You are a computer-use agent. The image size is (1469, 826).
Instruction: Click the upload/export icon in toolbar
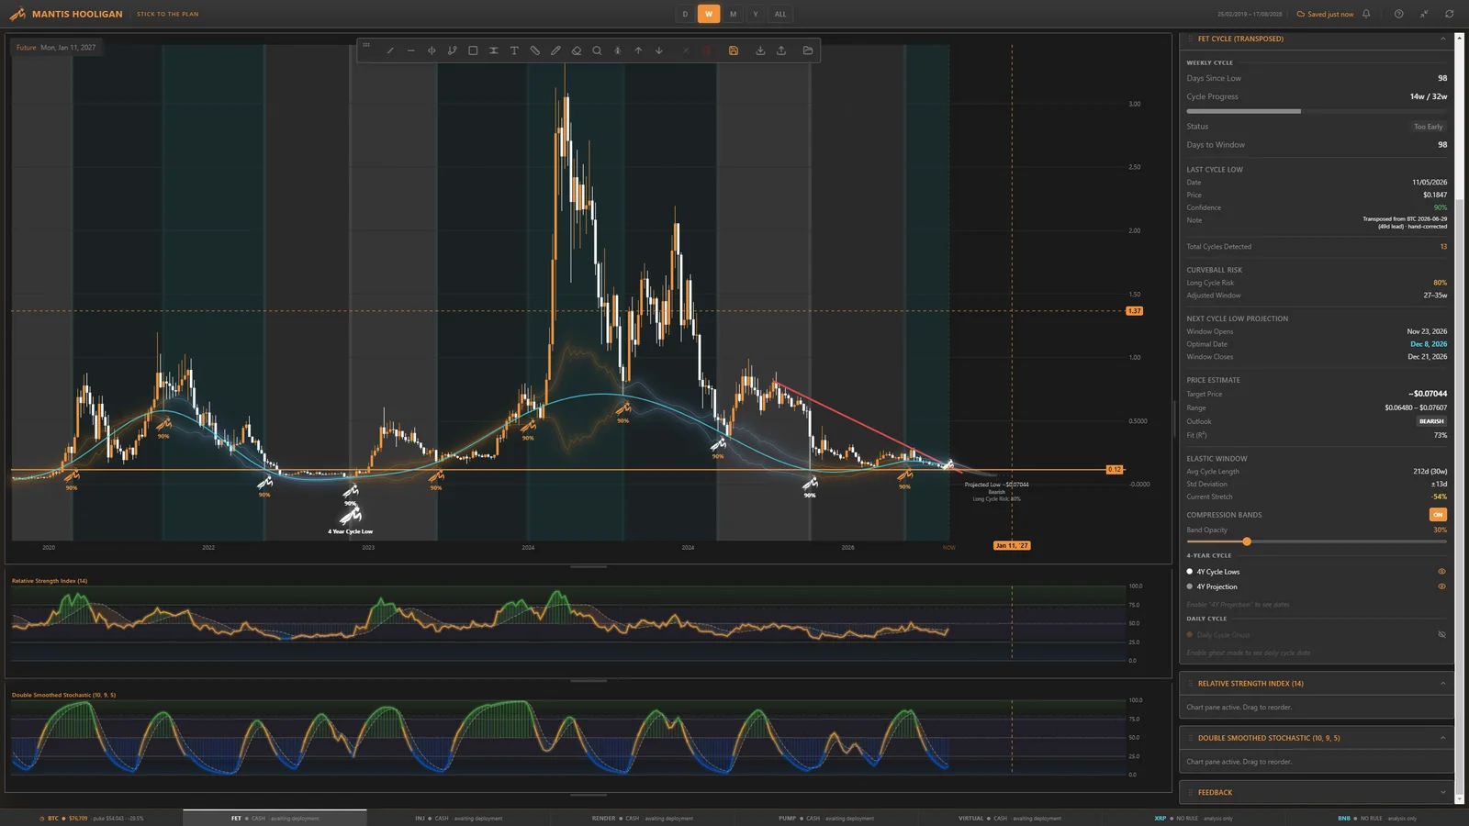coord(781,50)
